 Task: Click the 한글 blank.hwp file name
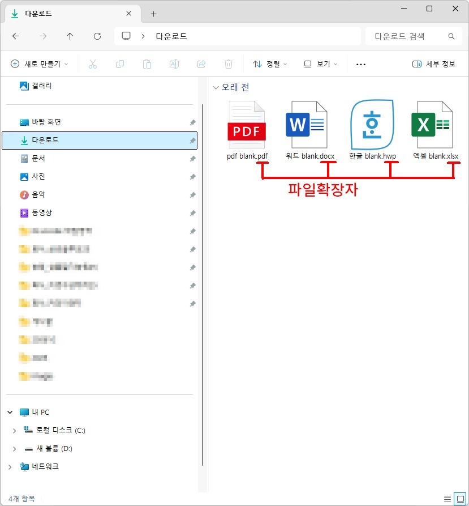372,156
